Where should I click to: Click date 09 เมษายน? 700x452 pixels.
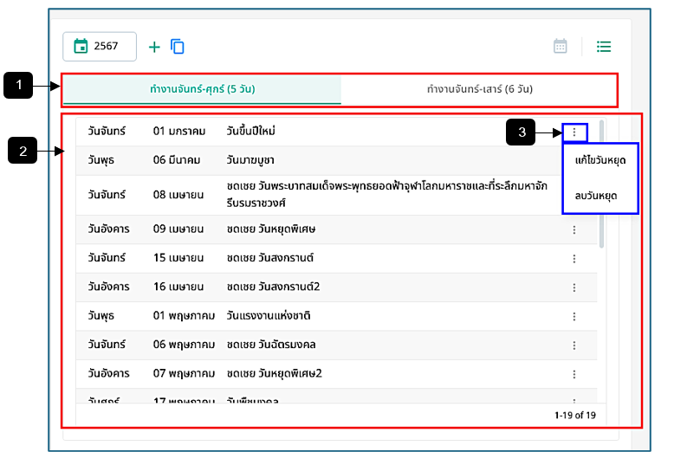pyautogui.click(x=178, y=229)
